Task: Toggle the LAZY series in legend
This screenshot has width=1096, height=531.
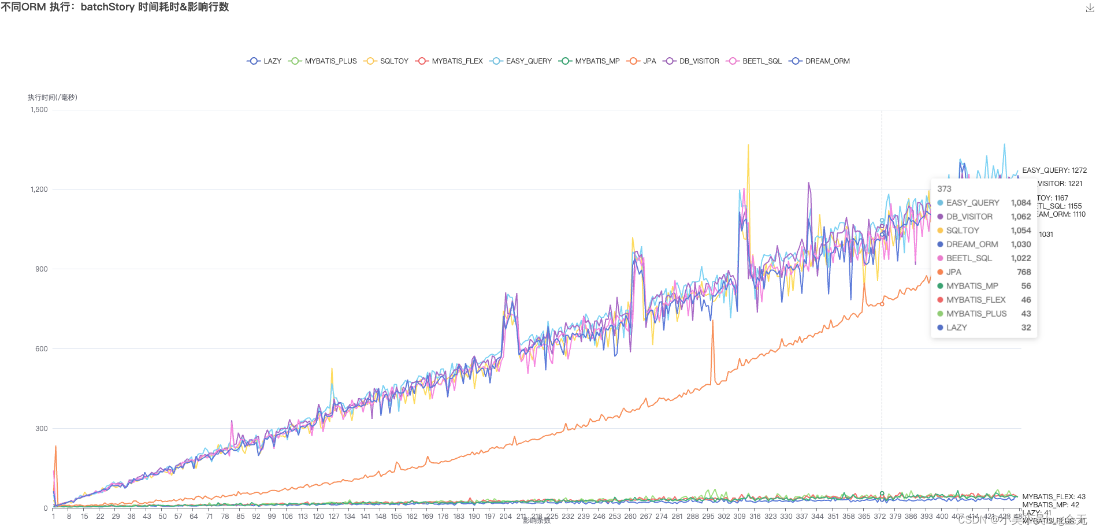Action: point(264,61)
